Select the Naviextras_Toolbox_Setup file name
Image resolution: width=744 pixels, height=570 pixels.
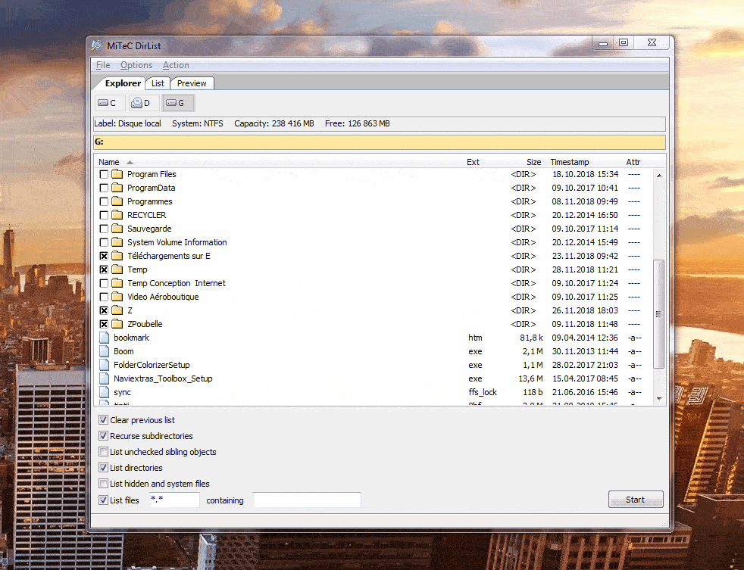click(163, 378)
